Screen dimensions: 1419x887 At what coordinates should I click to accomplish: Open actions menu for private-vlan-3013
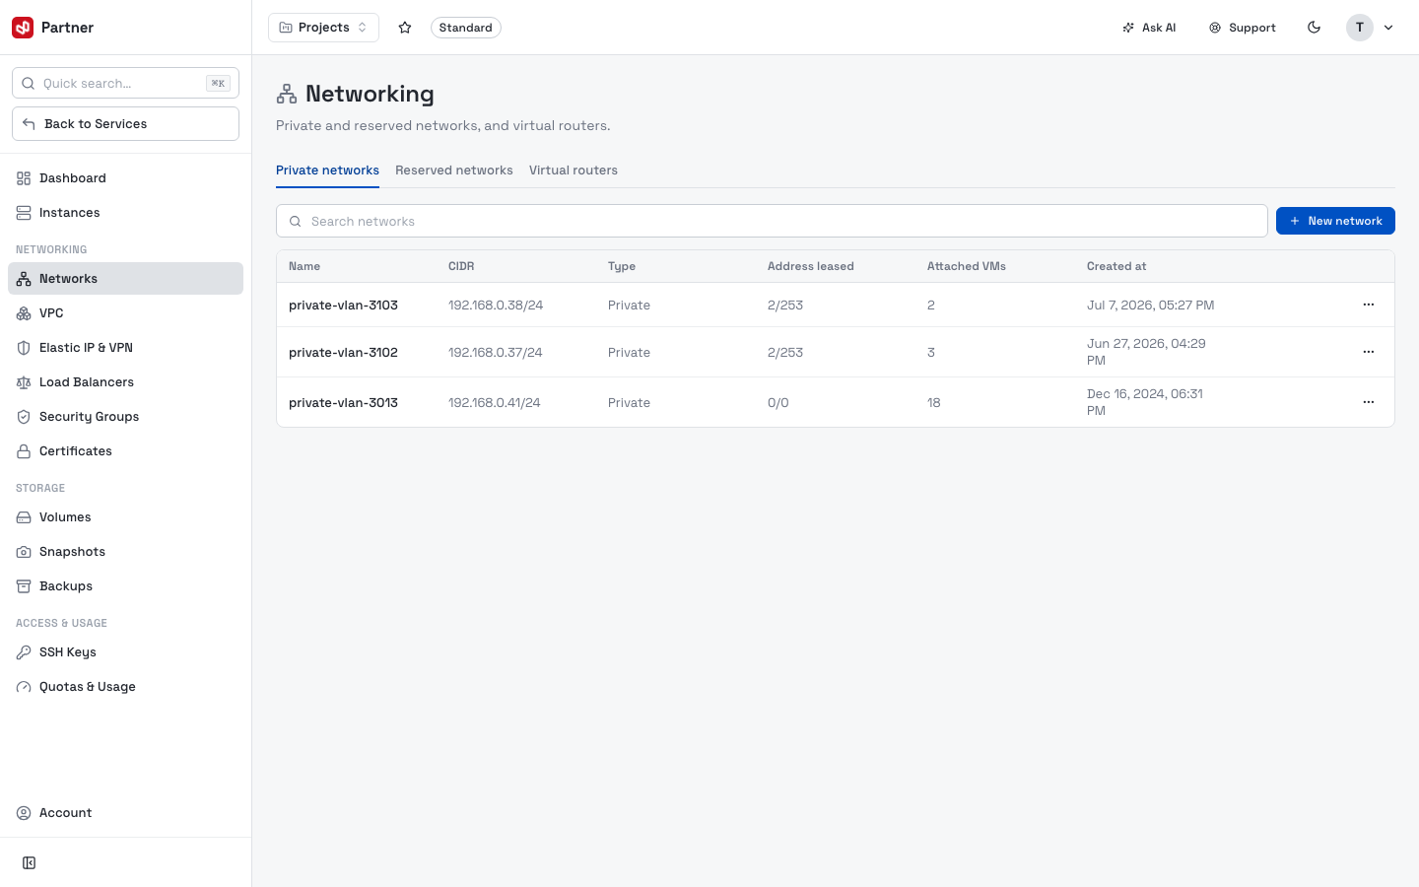click(x=1369, y=402)
